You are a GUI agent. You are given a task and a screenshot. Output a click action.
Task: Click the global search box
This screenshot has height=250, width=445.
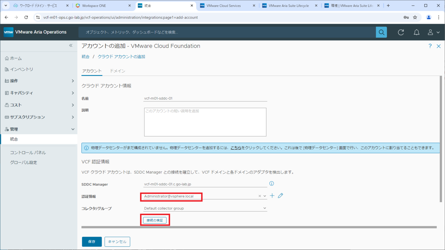(x=227, y=32)
